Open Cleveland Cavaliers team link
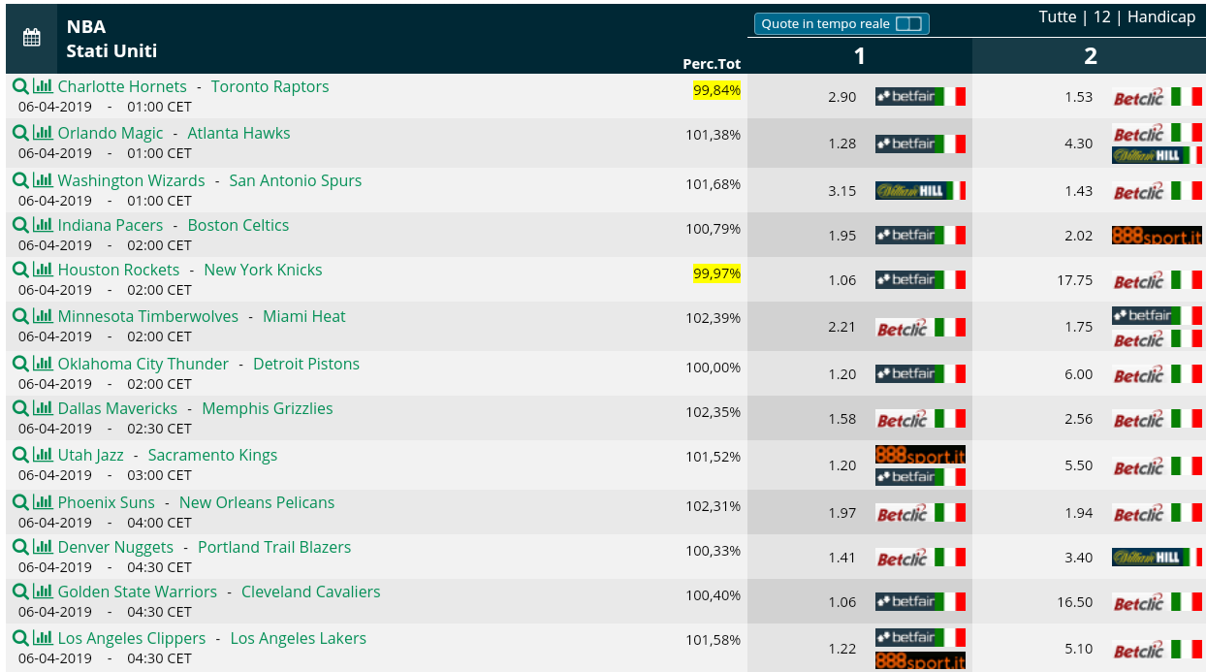The height and width of the screenshot is (672, 1206). click(311, 592)
